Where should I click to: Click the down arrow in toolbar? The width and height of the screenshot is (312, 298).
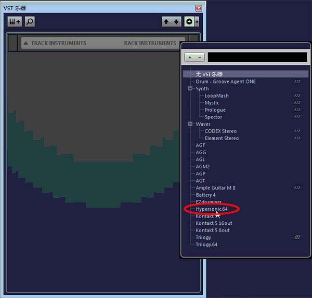point(176,22)
